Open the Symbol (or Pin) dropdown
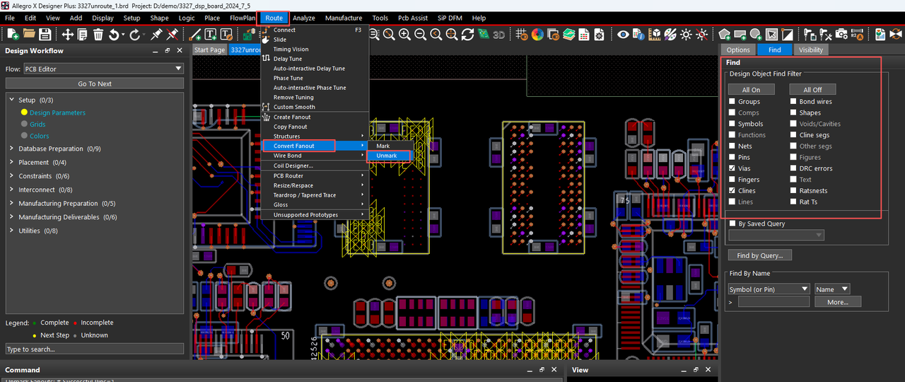Image resolution: width=905 pixels, height=382 pixels. [769, 289]
